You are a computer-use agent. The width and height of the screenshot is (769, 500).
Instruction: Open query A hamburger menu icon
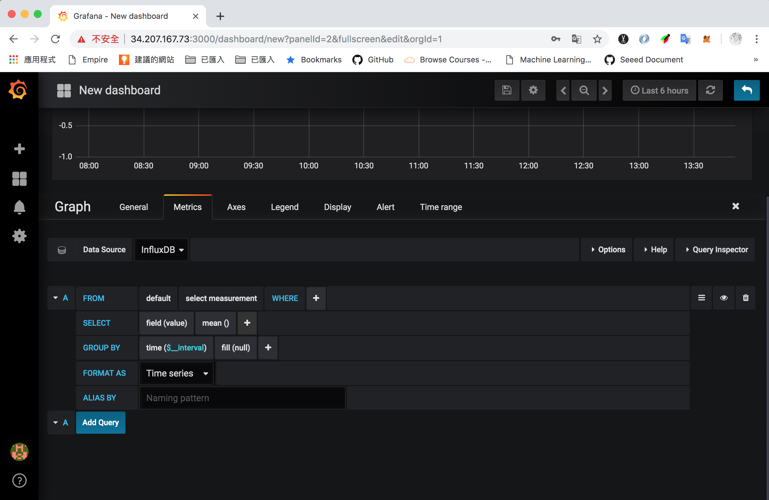click(701, 298)
